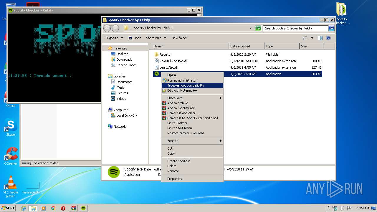377x212 pixels.
Task: Click the Spotify taskbar icon
Action: pyautogui.click(x=83, y=208)
